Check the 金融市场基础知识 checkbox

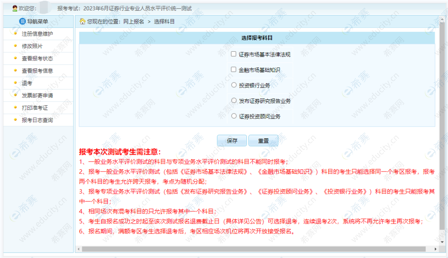click(x=234, y=70)
